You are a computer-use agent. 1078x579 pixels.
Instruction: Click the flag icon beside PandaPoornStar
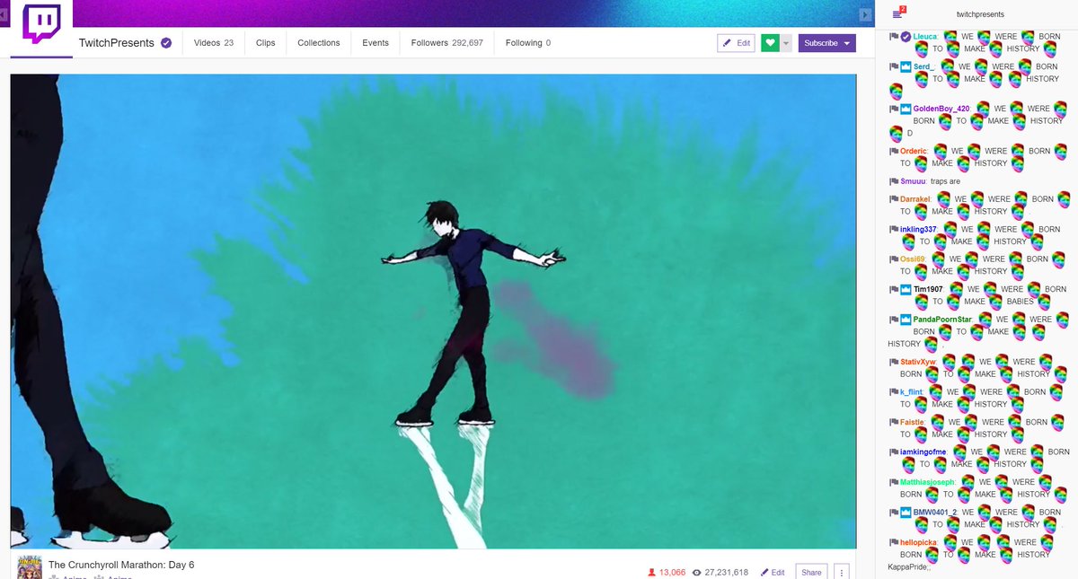[893, 319]
